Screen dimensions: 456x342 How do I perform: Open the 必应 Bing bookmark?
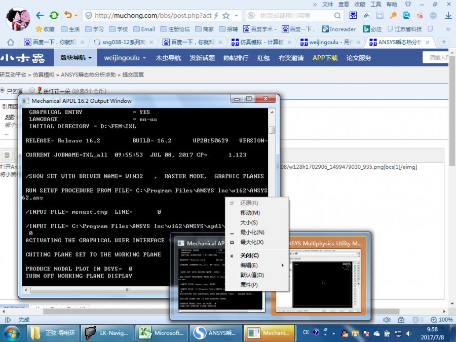click(x=372, y=29)
